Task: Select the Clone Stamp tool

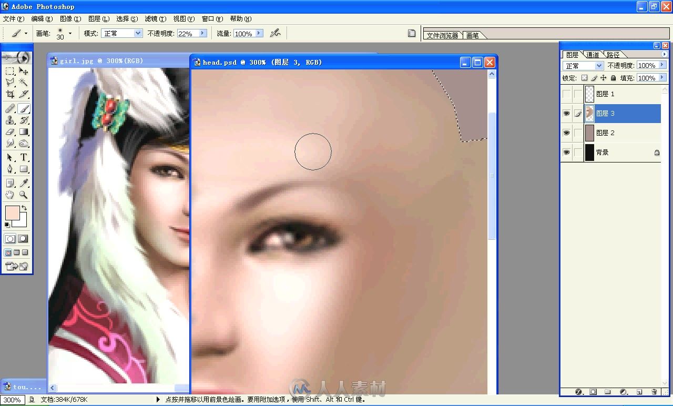Action: click(10, 120)
